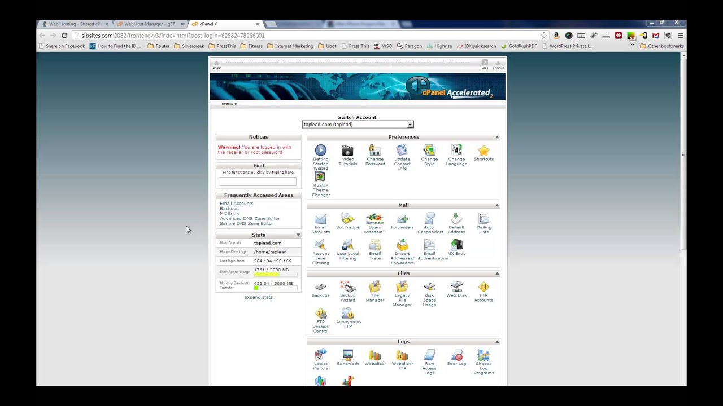Open the Switch Account dropdown

358,125
